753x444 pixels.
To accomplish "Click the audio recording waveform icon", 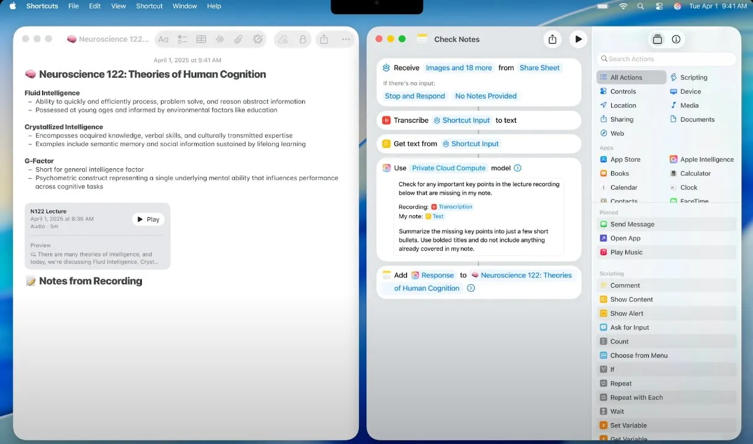I will pos(220,39).
